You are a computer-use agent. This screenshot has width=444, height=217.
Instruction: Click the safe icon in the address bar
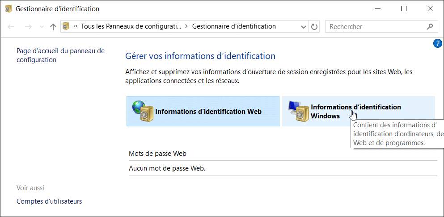click(66, 27)
